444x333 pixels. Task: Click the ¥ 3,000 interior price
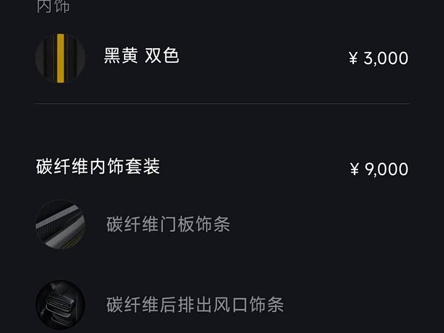379,59
